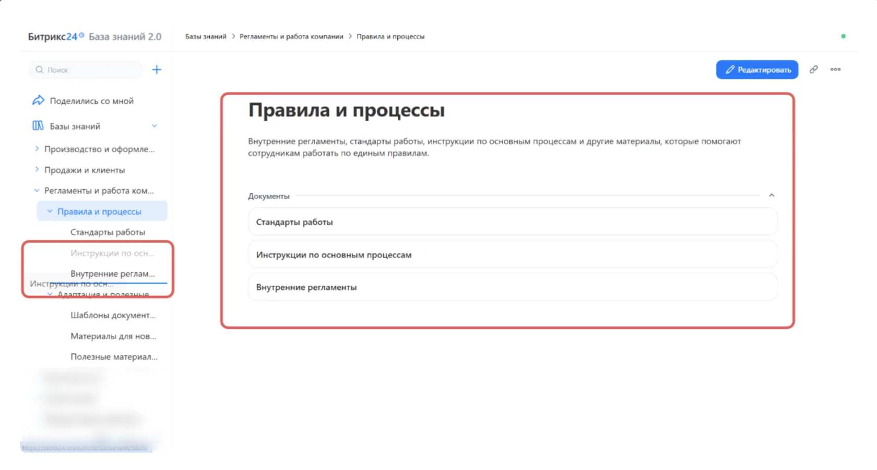This screenshot has width=877, height=470.
Task: Focus the Поиск search field
Action: [86, 69]
